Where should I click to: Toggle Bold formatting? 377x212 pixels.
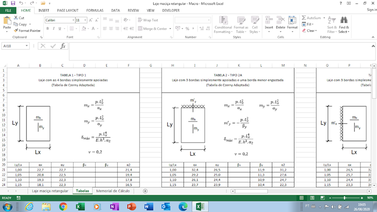point(47,29)
